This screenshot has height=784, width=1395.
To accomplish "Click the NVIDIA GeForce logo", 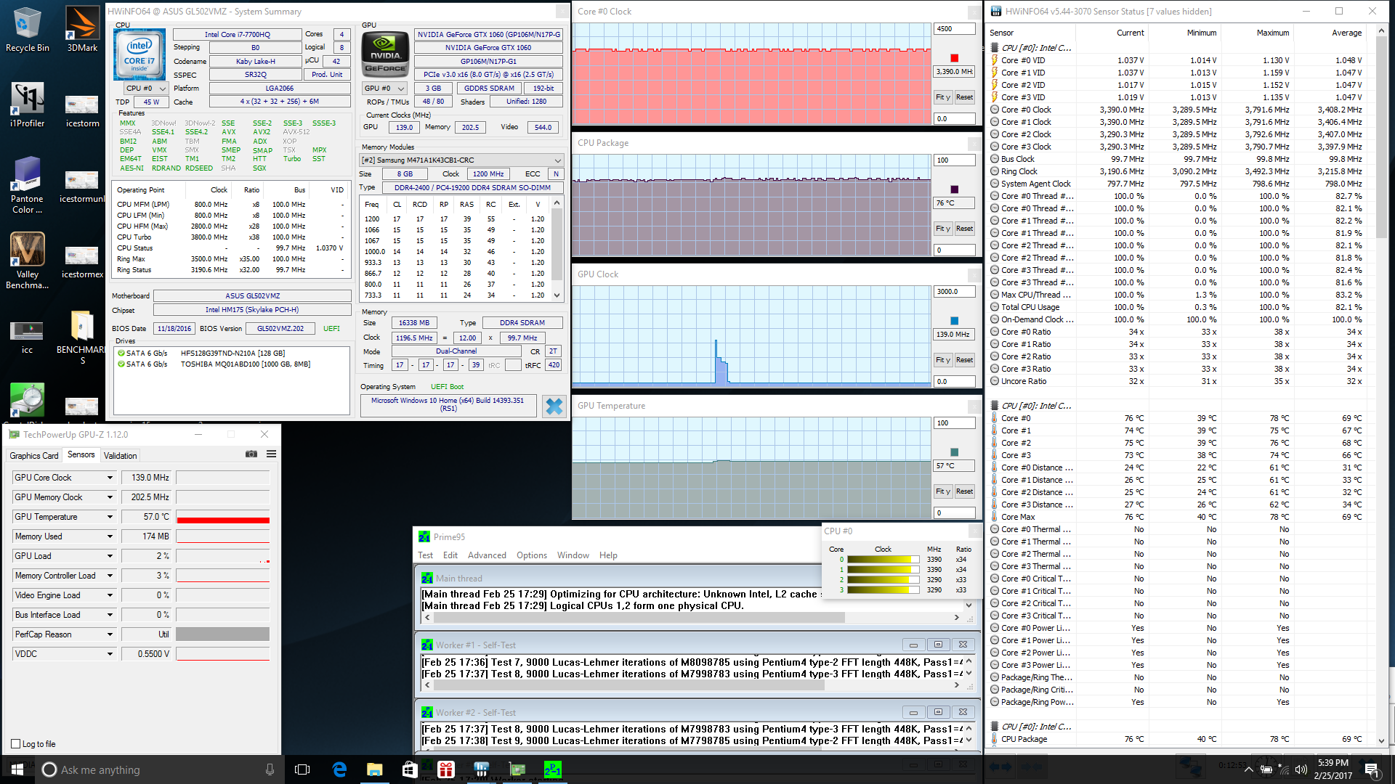I will coord(385,54).
